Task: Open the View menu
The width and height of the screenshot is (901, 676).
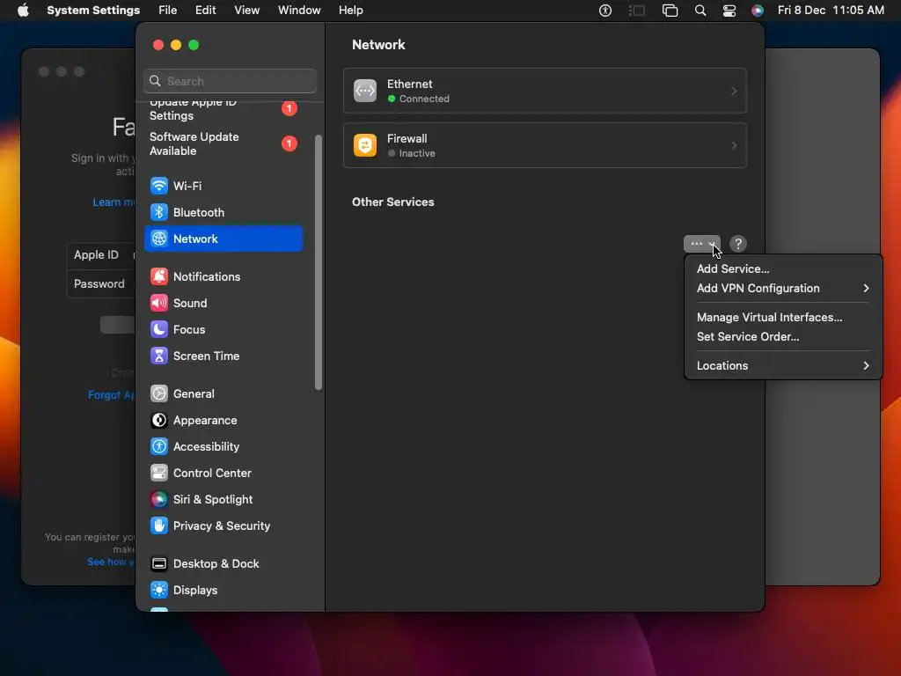Action: [x=246, y=11]
